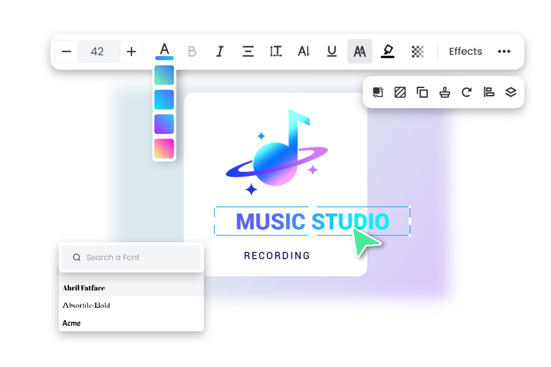Open the layers icon on the floating toolbar

[511, 92]
